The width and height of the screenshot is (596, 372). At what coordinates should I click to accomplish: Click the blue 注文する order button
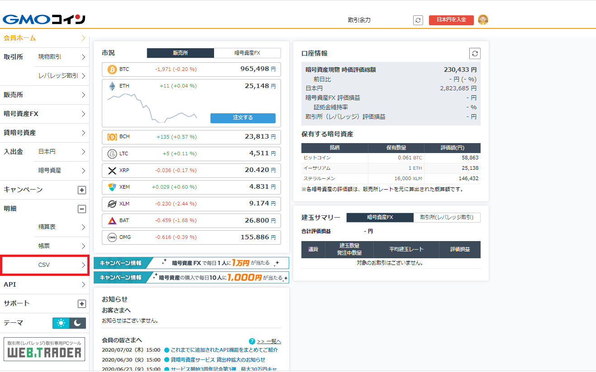[243, 118]
